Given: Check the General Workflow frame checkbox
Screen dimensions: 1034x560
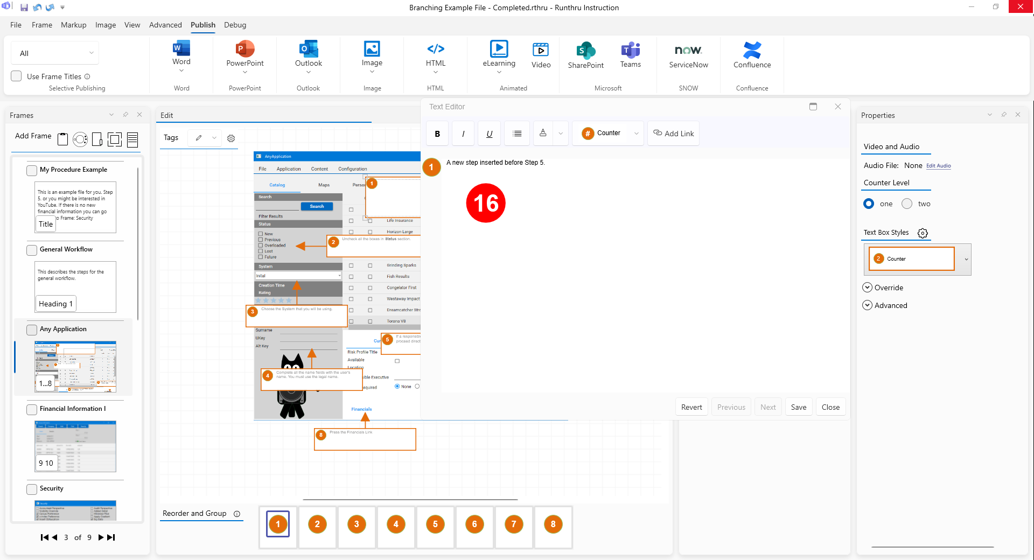Looking at the screenshot, I should click(x=32, y=250).
